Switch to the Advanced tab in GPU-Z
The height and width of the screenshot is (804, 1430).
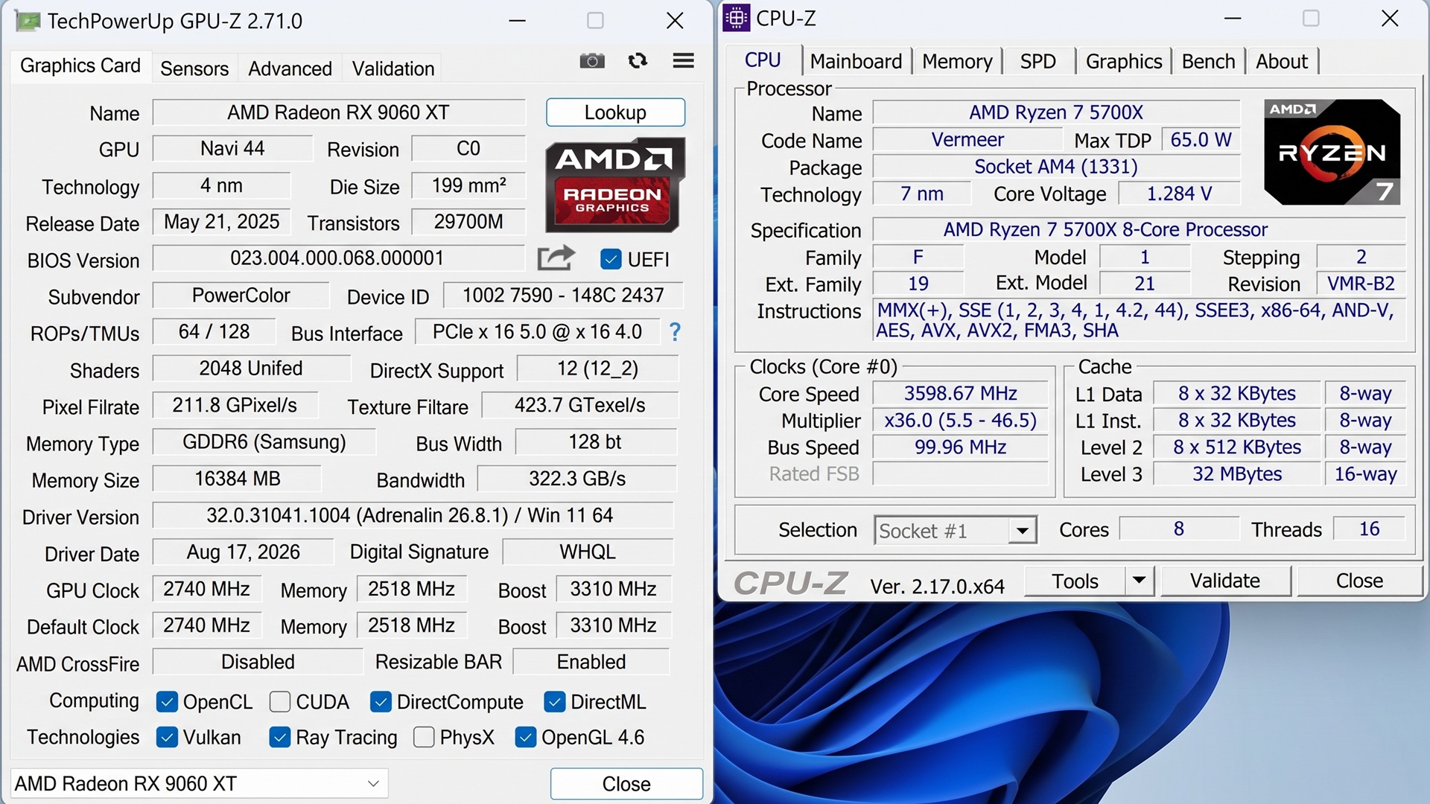point(290,68)
